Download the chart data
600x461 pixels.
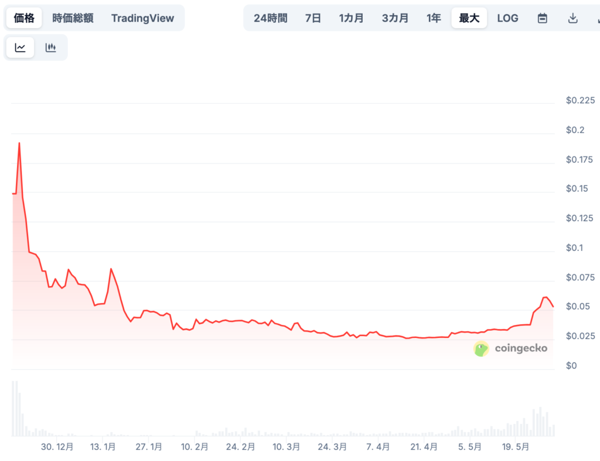pyautogui.click(x=573, y=18)
